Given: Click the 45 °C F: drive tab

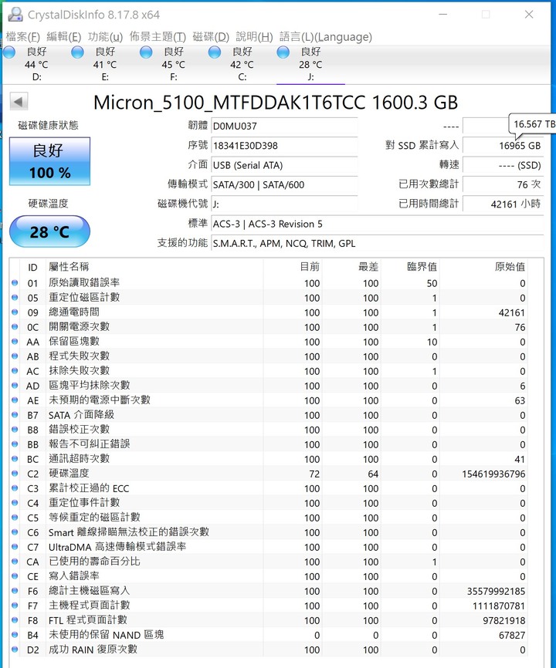Looking at the screenshot, I should coord(173,64).
